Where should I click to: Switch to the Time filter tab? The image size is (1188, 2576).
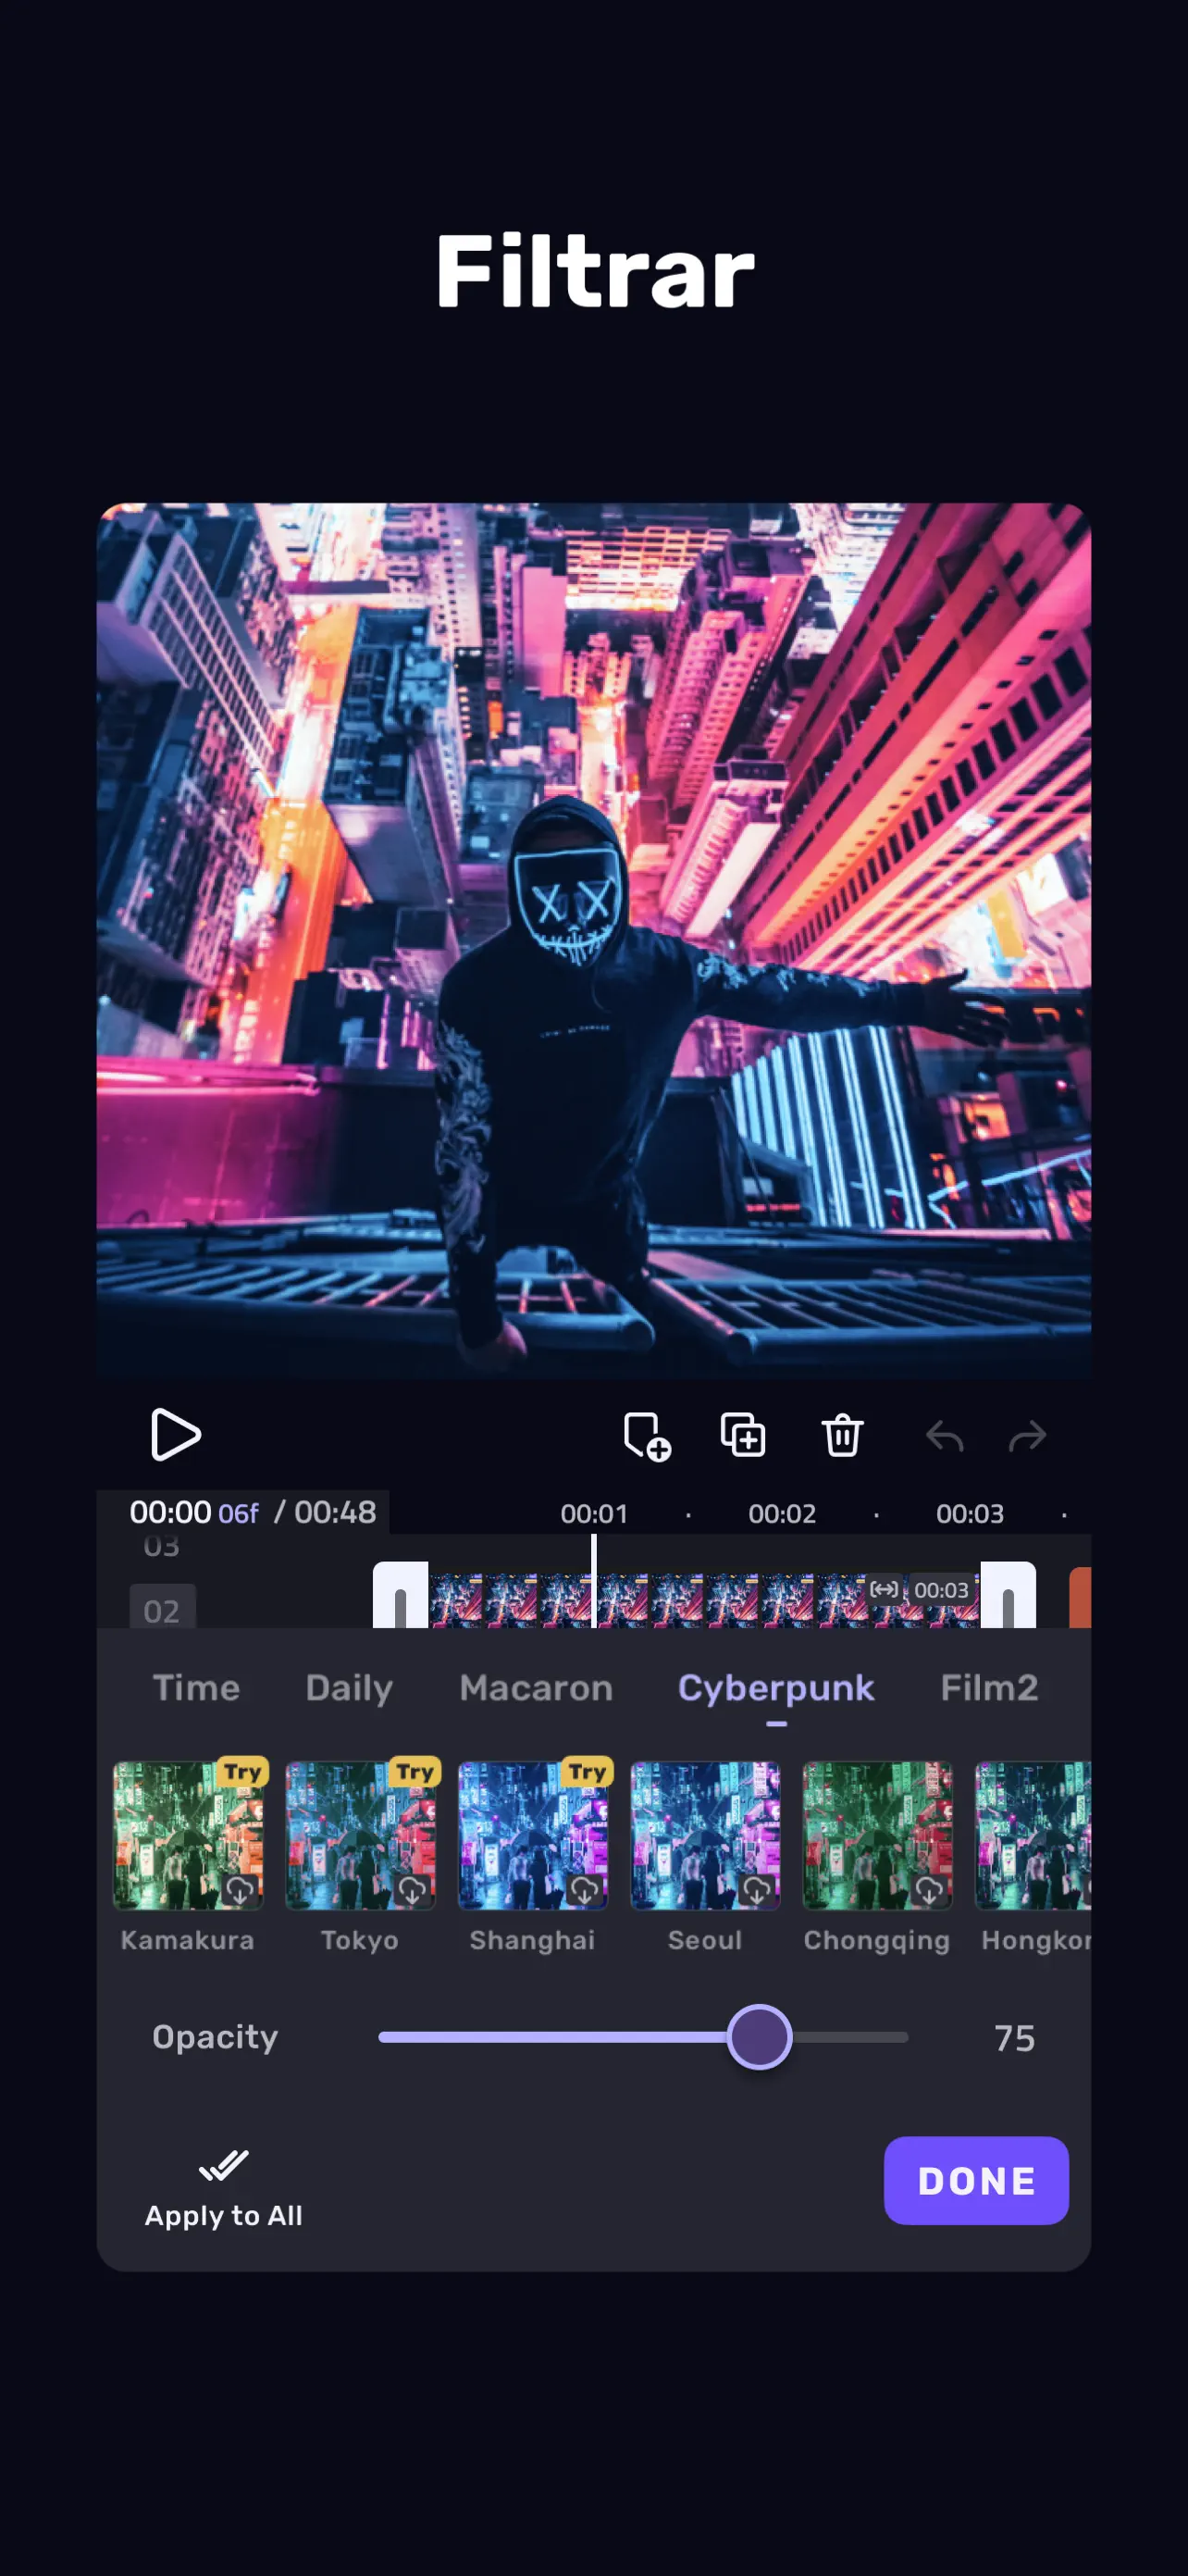pos(196,1688)
